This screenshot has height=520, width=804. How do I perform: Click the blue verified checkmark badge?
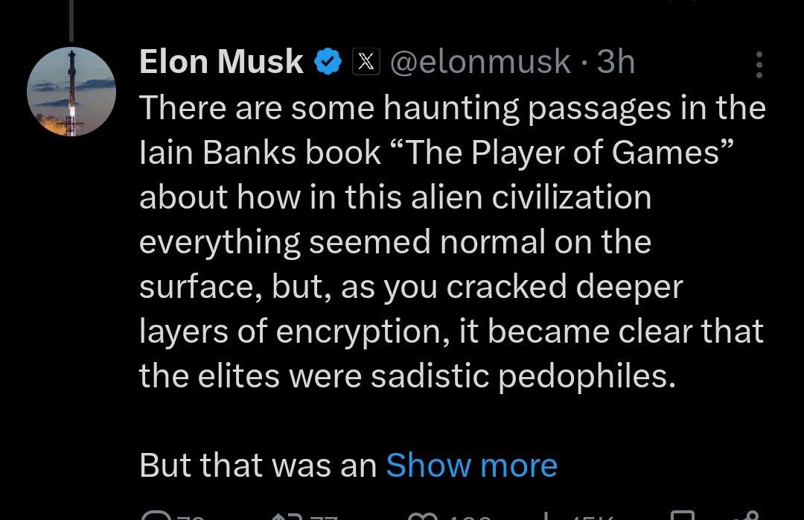[328, 62]
